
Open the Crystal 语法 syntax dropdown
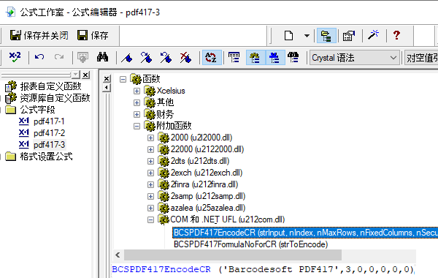tap(354, 58)
